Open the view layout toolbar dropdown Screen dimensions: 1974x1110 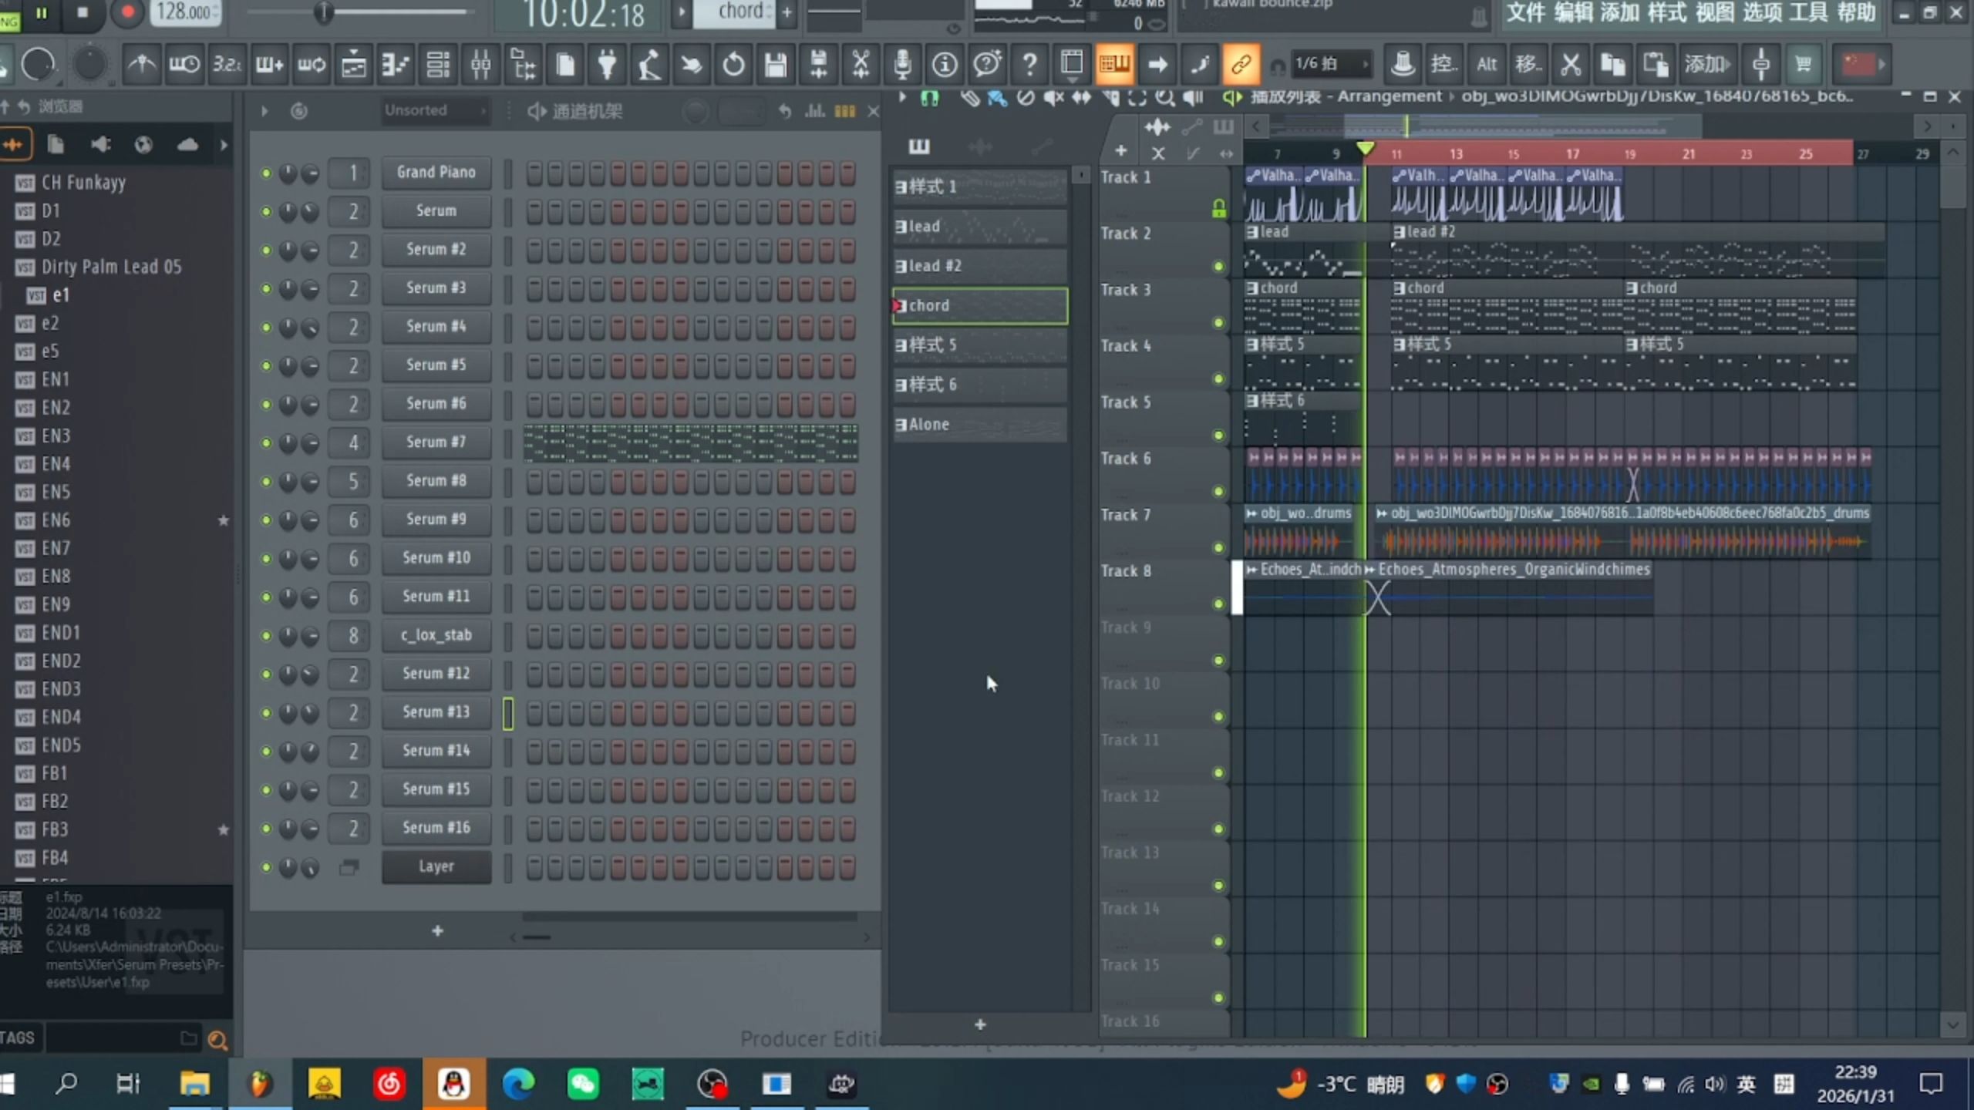pyautogui.click(x=1072, y=65)
